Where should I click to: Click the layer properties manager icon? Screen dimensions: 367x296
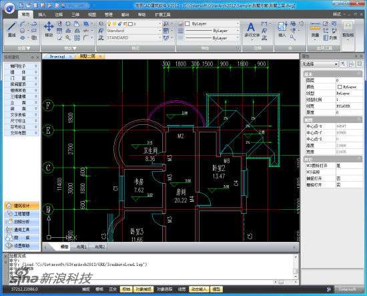[x=101, y=23]
